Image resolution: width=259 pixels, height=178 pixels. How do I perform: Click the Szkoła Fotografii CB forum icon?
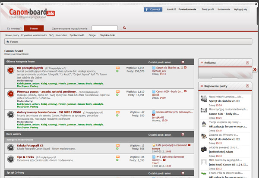(10, 147)
